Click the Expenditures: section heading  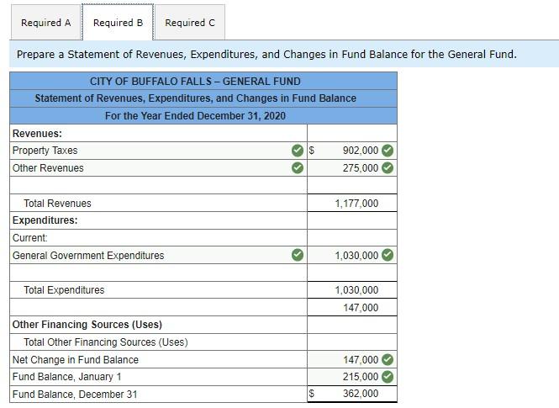[x=45, y=220]
